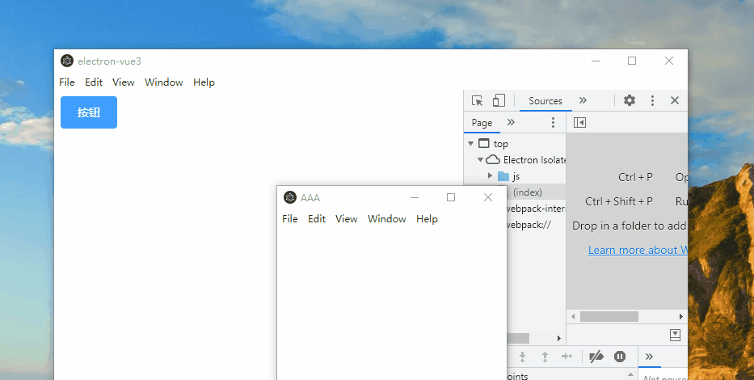This screenshot has height=380, width=754.
Task: Click the Ctrl + P shortcut text
Action: pyautogui.click(x=635, y=177)
